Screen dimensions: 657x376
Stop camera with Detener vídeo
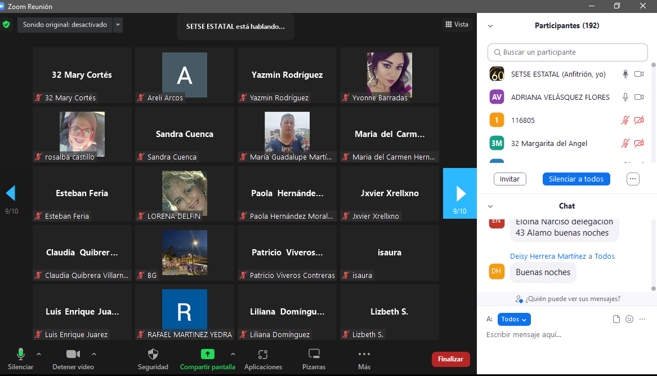point(73,355)
